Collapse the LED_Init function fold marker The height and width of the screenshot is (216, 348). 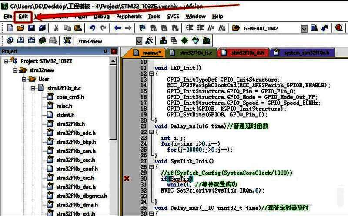pyautogui.click(x=152, y=74)
